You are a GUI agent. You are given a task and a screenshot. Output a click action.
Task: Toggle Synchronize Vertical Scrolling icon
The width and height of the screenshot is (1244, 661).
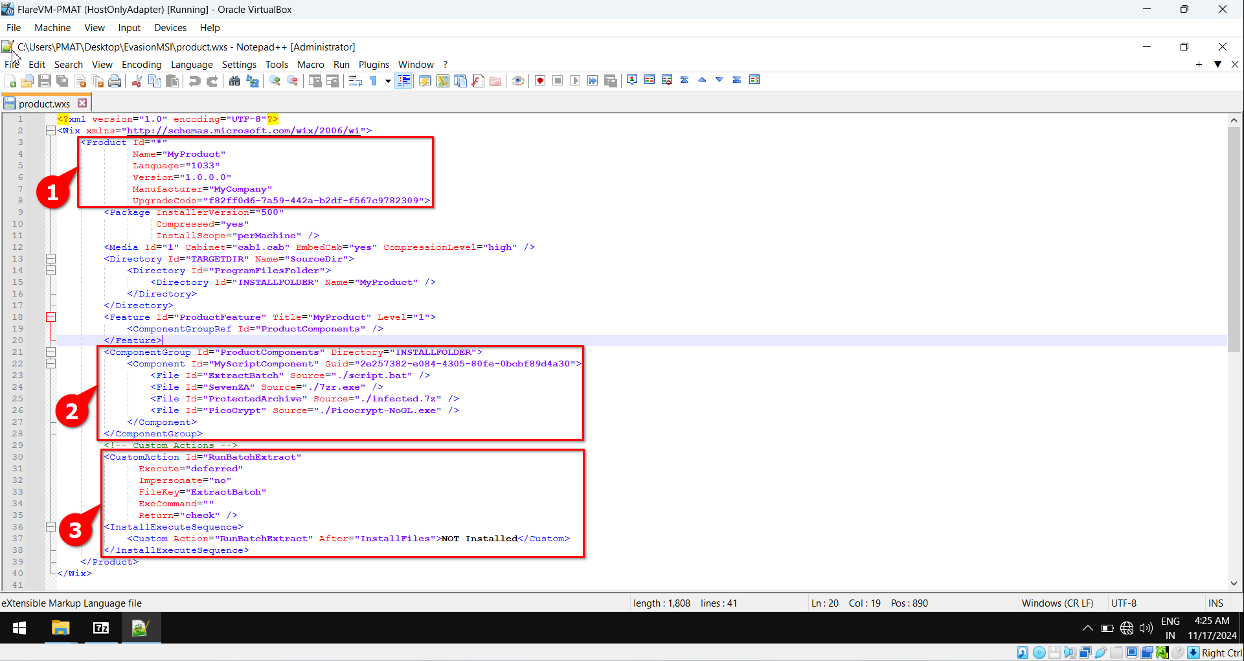click(x=315, y=81)
